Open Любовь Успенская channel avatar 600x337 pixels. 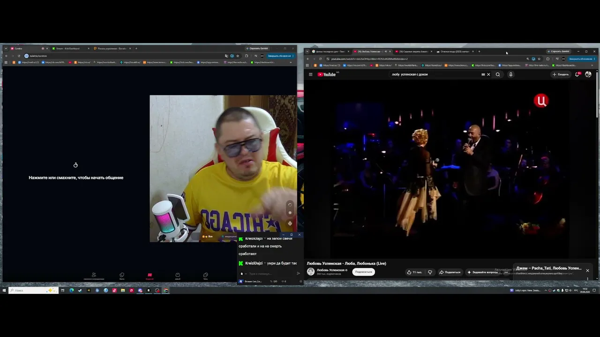tap(311, 272)
